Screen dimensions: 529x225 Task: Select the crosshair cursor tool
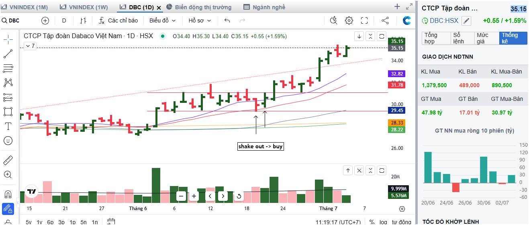8,39
